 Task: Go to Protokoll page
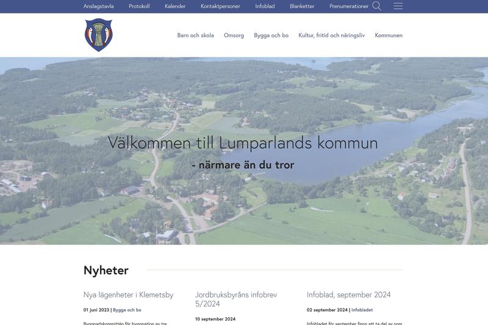pos(139,6)
